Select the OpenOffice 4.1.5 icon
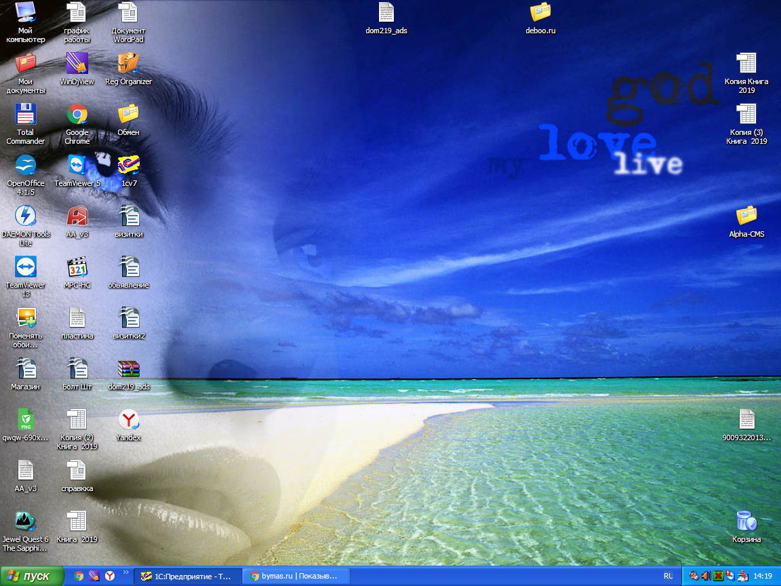Viewport: 781px width, 586px height. pyautogui.click(x=26, y=165)
